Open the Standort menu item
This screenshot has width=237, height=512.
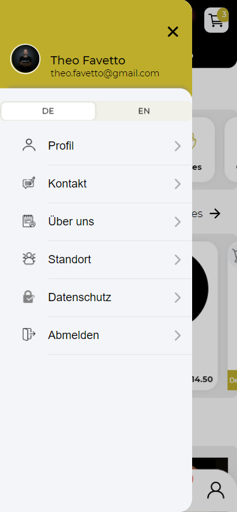coord(96,259)
